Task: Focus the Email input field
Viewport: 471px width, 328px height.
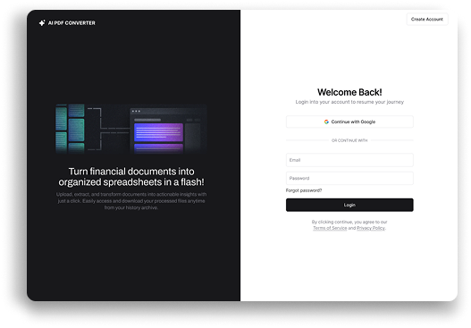Action: click(x=349, y=160)
